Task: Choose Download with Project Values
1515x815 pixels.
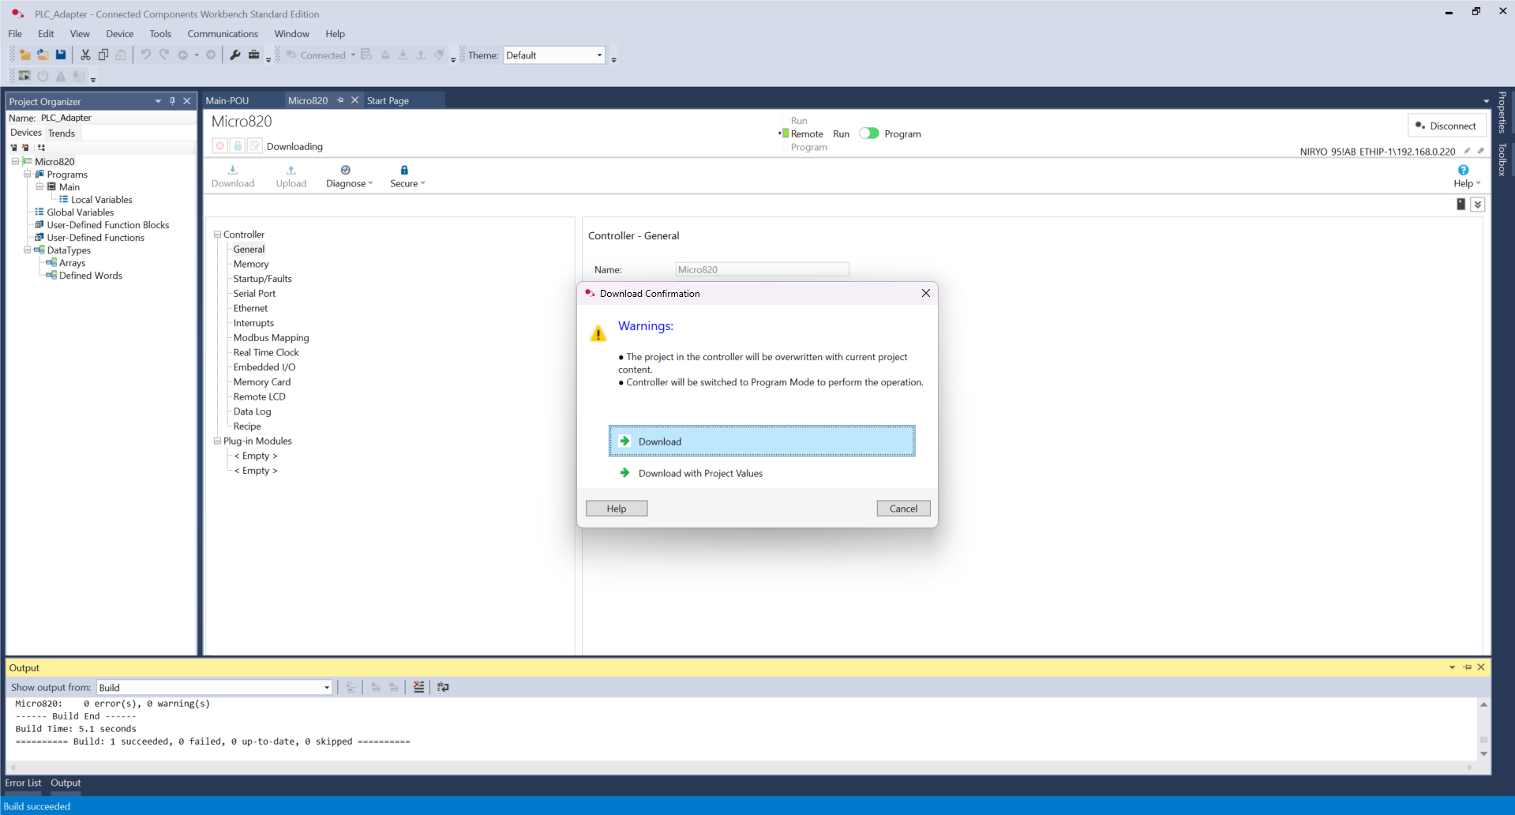Action: [x=700, y=473]
